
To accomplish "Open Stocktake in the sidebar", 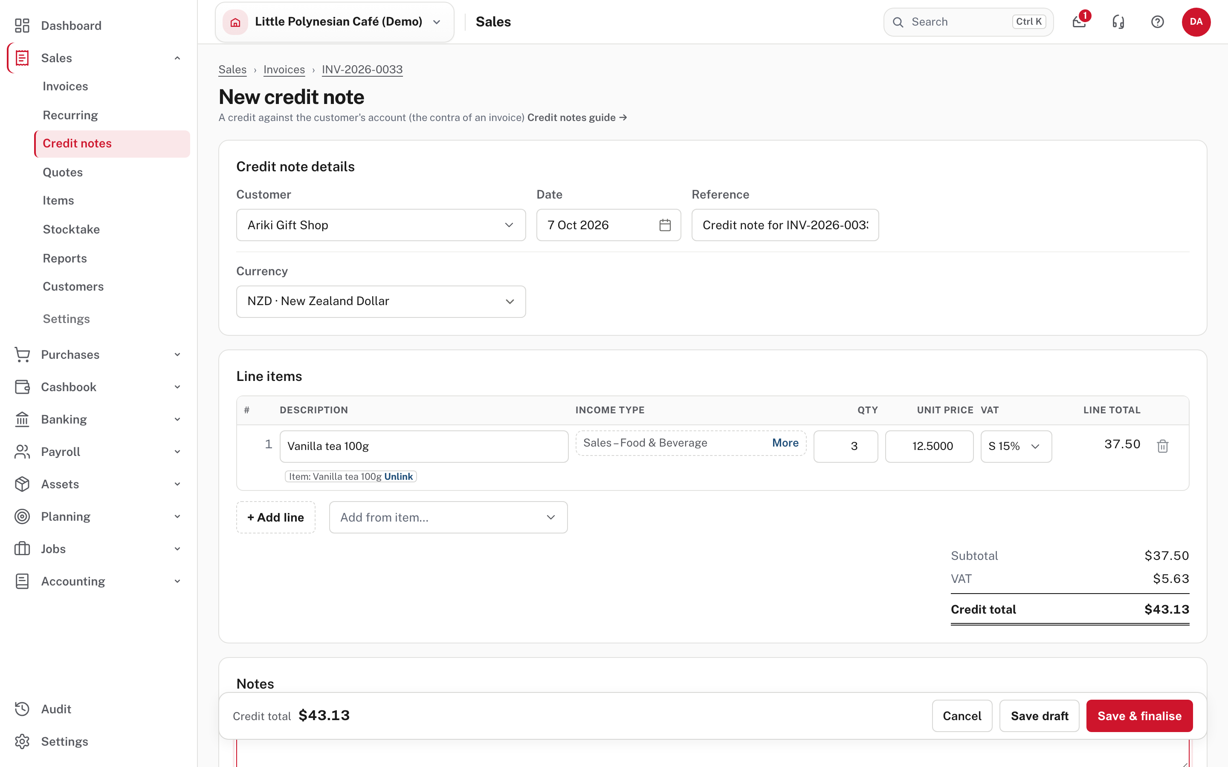I will coord(71,229).
